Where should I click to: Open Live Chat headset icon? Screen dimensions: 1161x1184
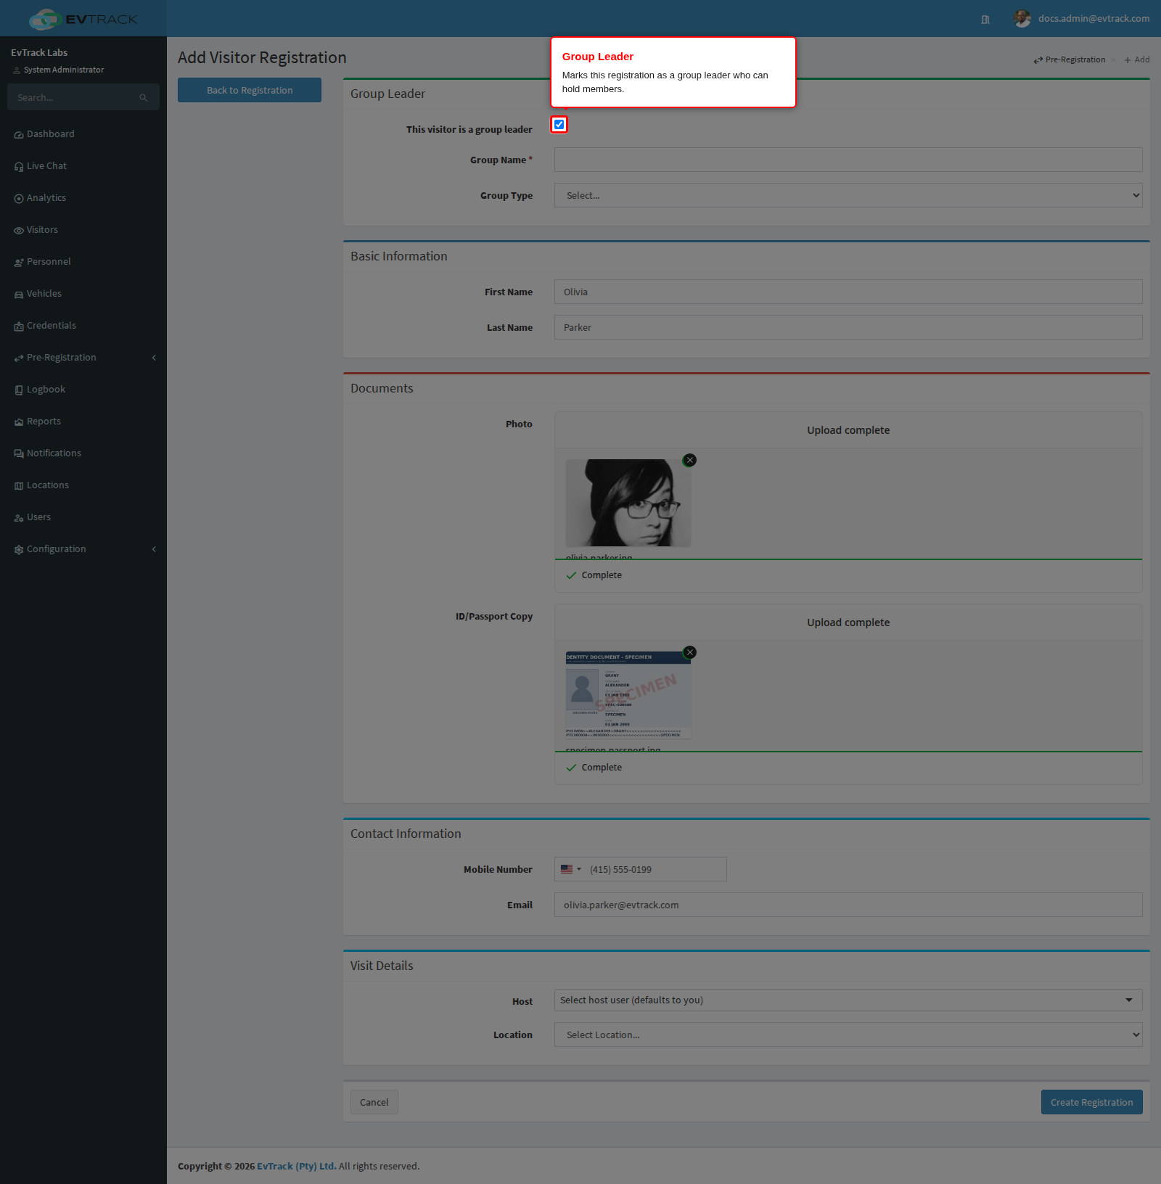tap(19, 167)
